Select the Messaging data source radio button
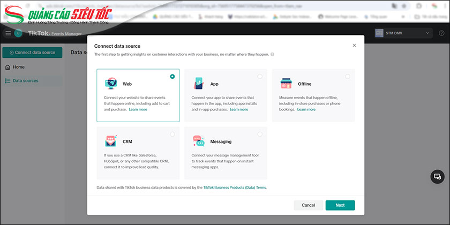Screen dimensions: 450x225 point(260,134)
